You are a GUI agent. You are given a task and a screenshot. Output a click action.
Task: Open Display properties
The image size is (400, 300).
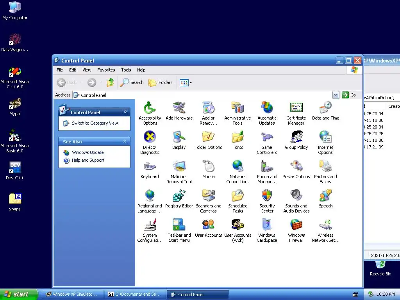179,140
